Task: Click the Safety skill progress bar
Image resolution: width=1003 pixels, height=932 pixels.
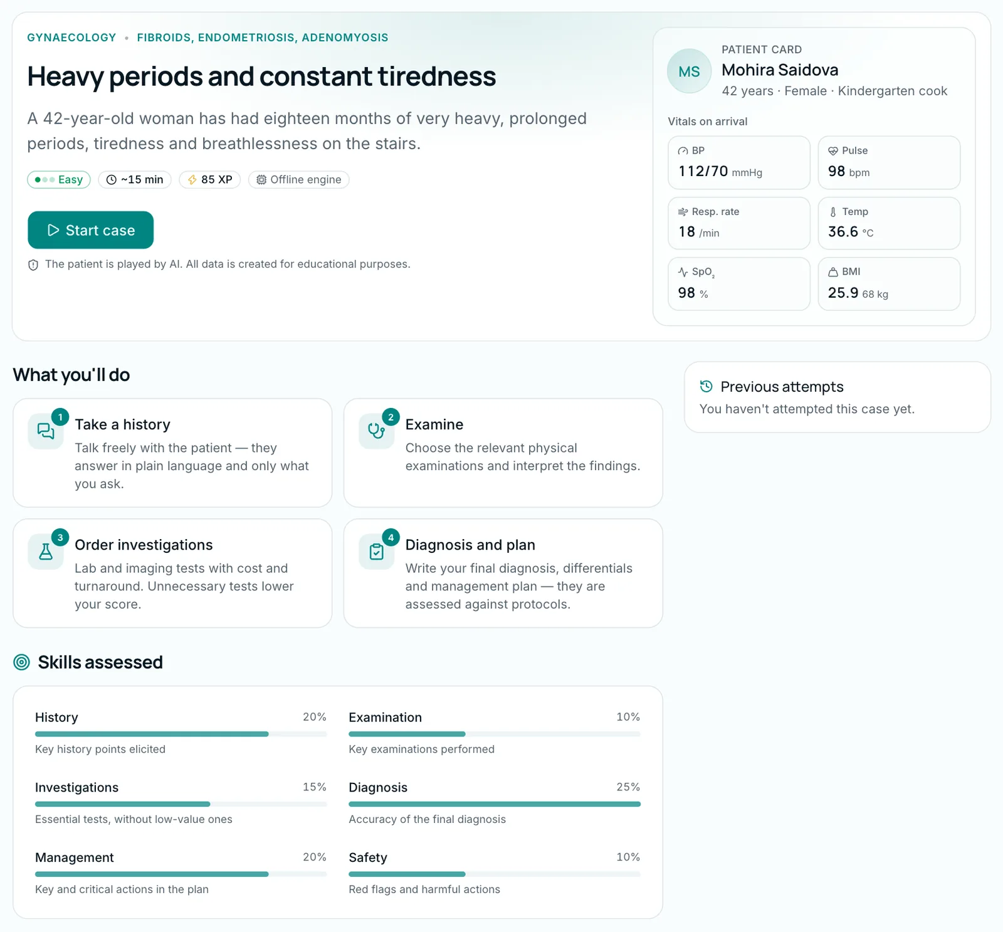Action: click(x=495, y=874)
